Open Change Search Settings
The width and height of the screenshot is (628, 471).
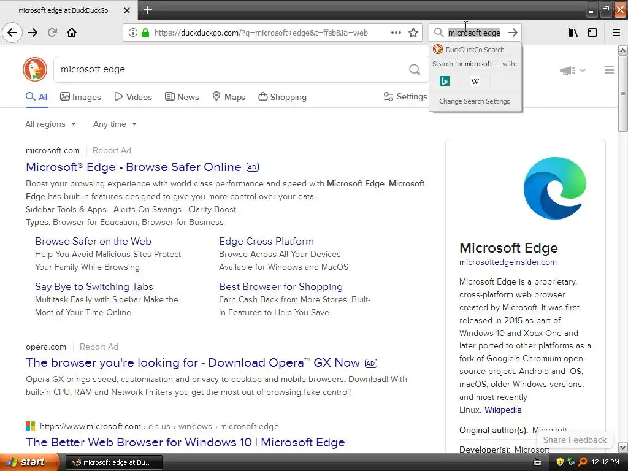[475, 101]
